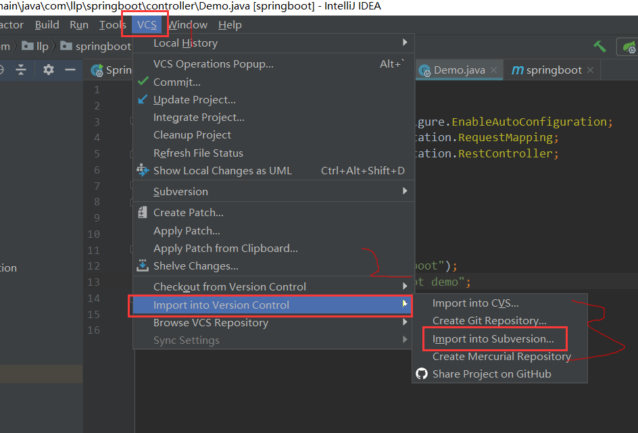Click the Shelve Changes icon
The height and width of the screenshot is (433, 638).
pyautogui.click(x=143, y=265)
